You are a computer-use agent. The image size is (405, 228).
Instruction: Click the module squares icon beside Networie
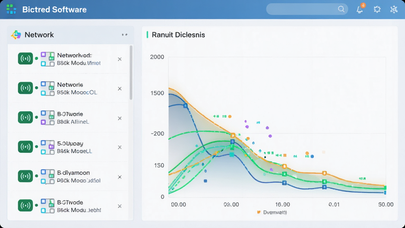pyautogui.click(x=47, y=88)
